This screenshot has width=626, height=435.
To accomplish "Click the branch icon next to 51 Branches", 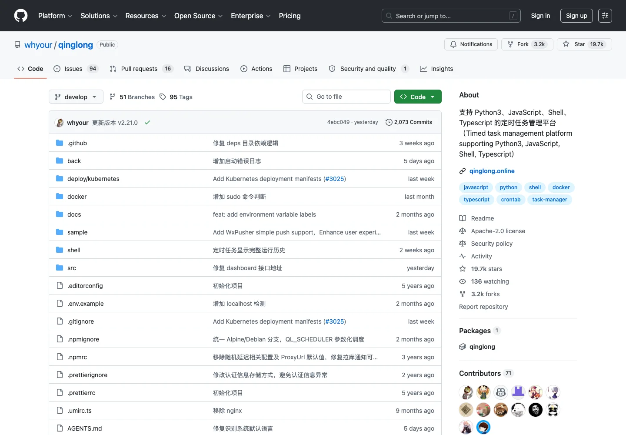I will [x=113, y=97].
